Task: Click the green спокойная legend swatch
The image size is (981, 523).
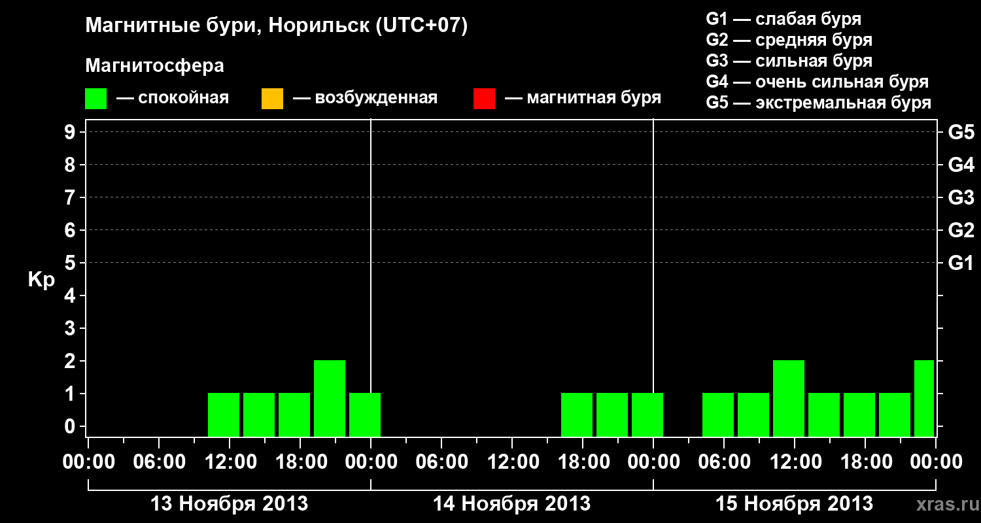Action: [x=95, y=99]
